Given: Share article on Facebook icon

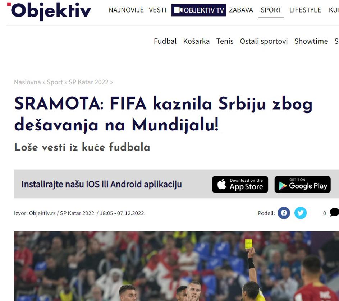Looking at the screenshot, I should tap(284, 213).
